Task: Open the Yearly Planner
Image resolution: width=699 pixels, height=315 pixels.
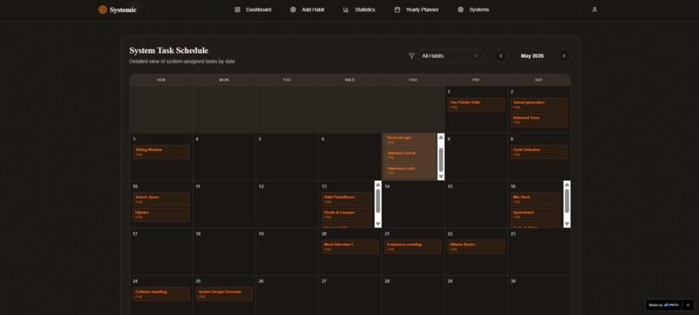Action: (416, 10)
